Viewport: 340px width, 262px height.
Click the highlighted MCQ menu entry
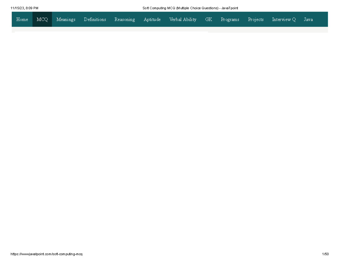(42, 19)
